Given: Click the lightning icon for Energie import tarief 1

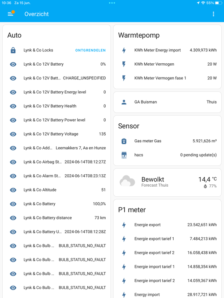Looking at the screenshot, I should (x=124, y=267).
